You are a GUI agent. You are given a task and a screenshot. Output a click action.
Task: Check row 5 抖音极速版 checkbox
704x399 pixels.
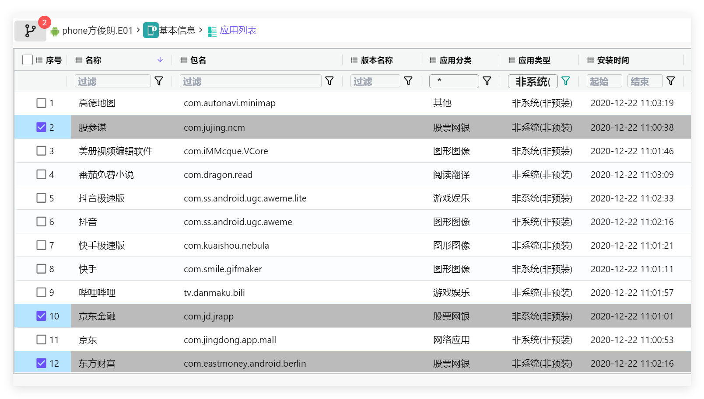tap(41, 198)
